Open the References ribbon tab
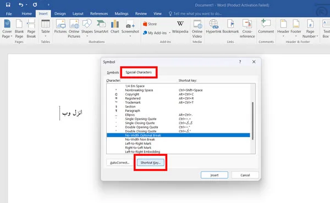Screen dimensions: 330x203 point(99,14)
